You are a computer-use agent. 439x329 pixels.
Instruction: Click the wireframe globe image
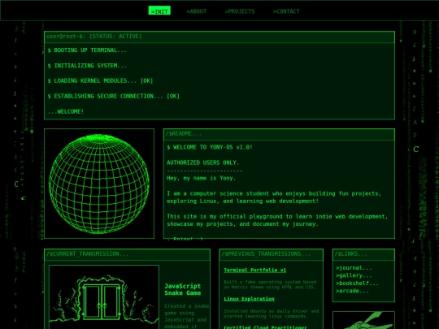[99, 184]
